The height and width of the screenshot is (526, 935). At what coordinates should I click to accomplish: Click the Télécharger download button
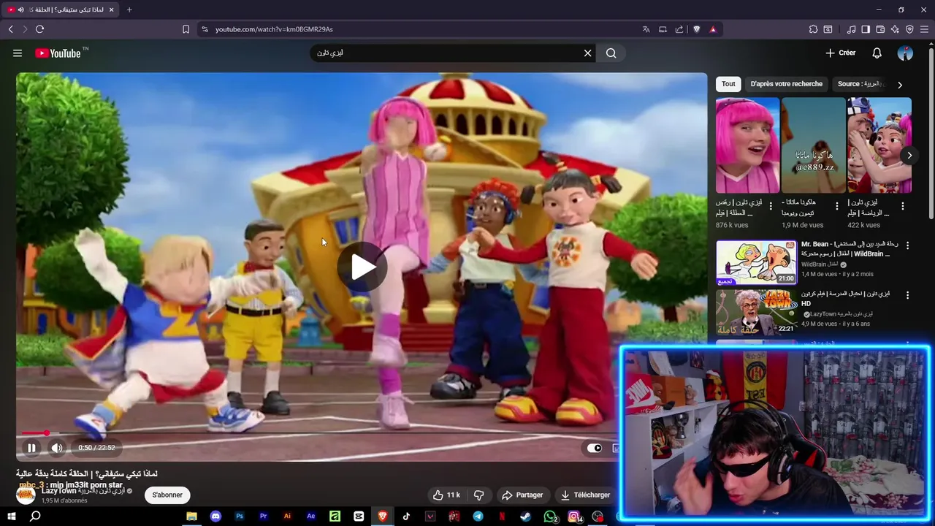tap(585, 495)
